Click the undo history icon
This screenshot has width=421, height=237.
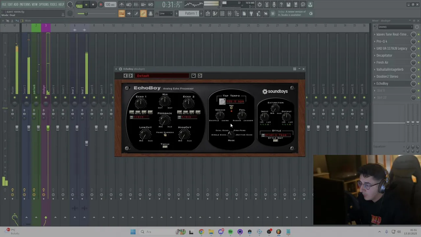[x=260, y=5]
